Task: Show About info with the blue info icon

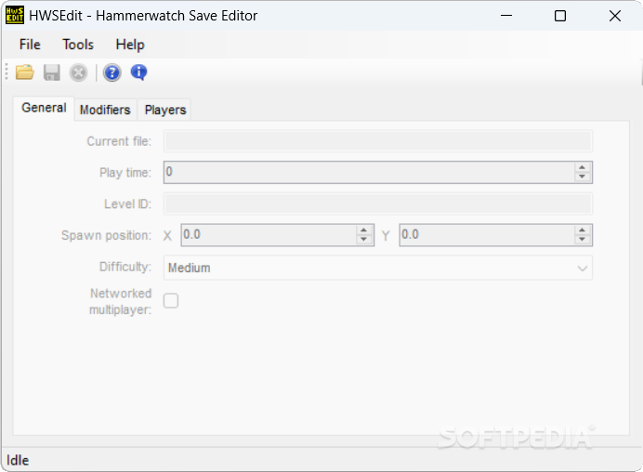Action: 138,72
